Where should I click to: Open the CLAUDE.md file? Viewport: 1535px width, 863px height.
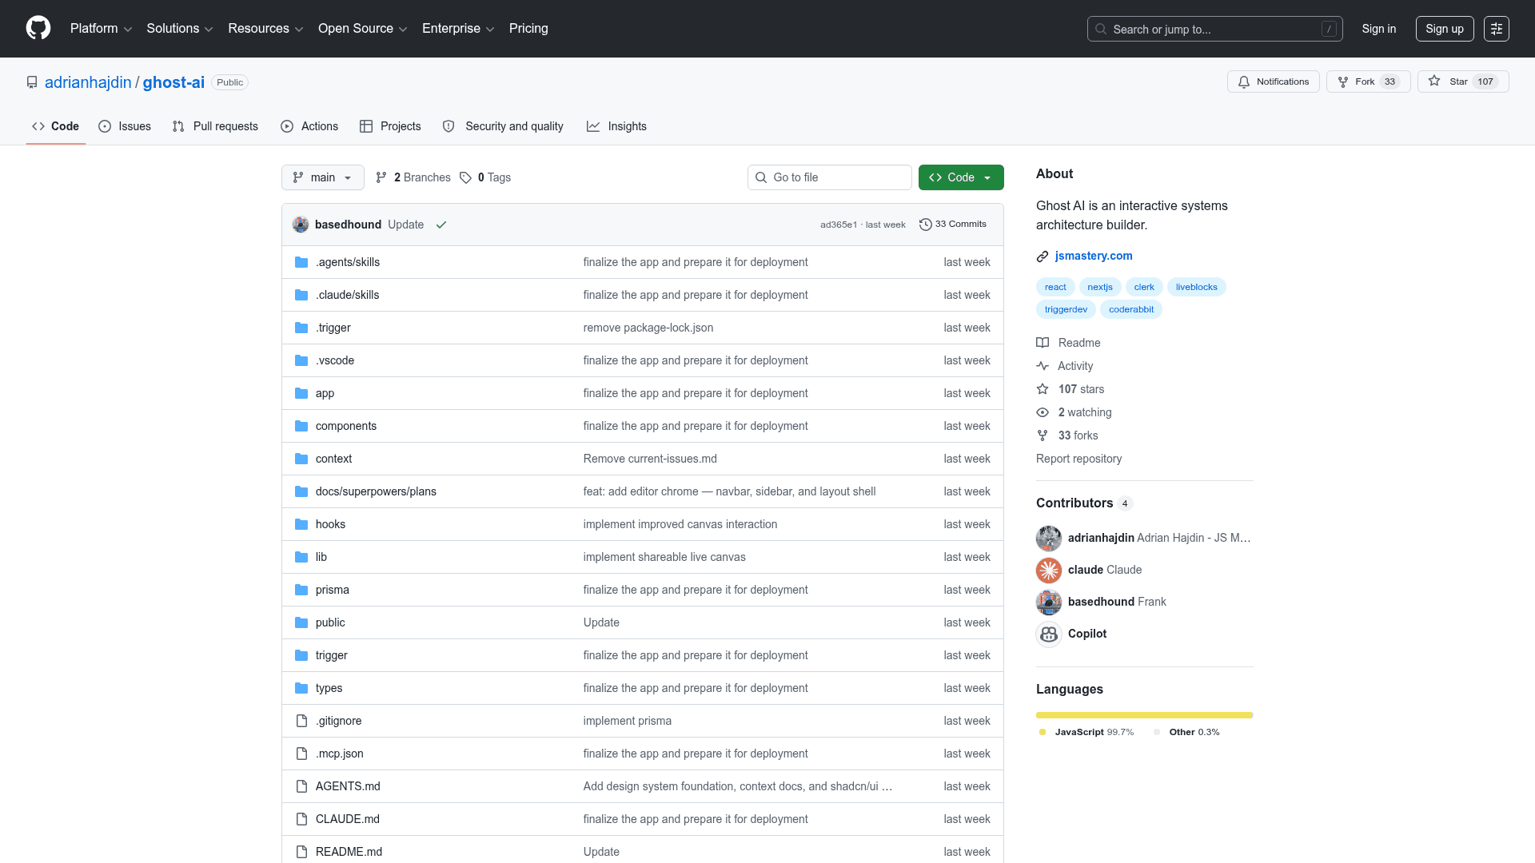[348, 819]
